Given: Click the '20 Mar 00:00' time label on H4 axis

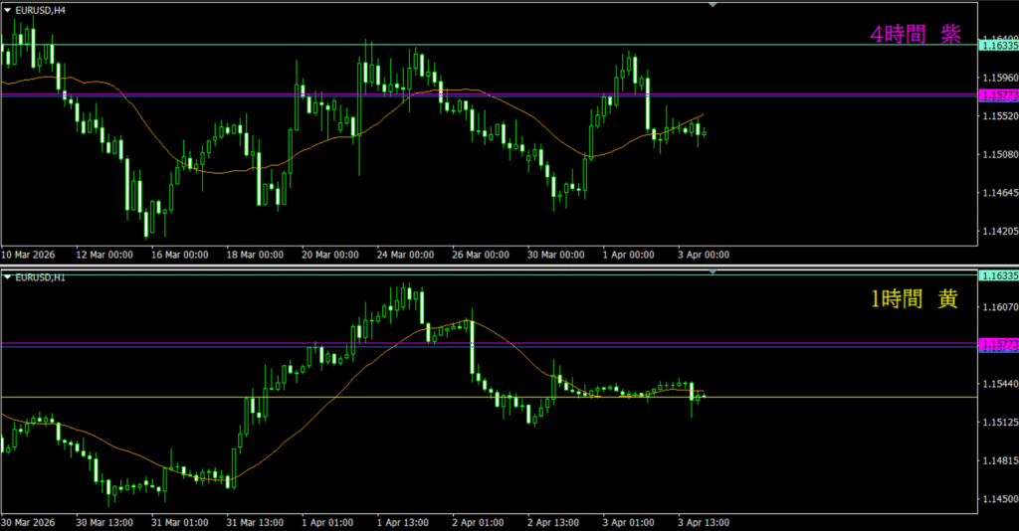Looking at the screenshot, I should pyautogui.click(x=330, y=255).
